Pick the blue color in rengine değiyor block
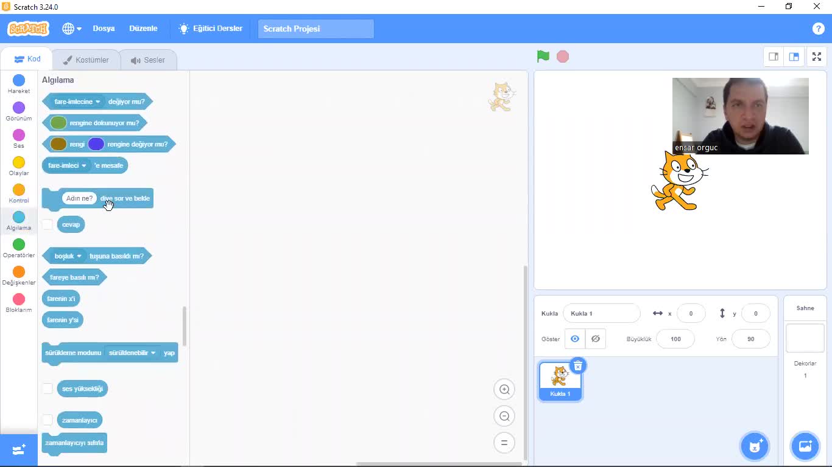 (96, 144)
